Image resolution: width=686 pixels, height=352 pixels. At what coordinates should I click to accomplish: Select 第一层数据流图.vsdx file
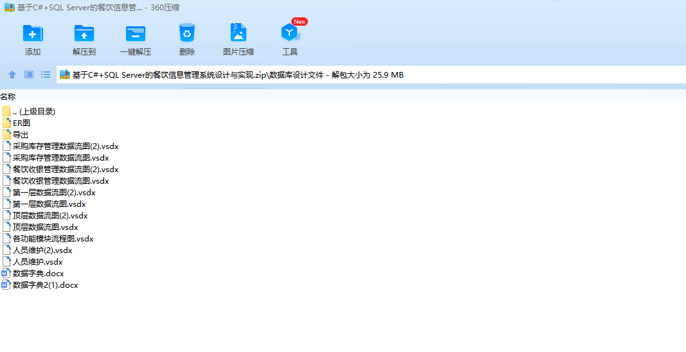pyautogui.click(x=44, y=204)
